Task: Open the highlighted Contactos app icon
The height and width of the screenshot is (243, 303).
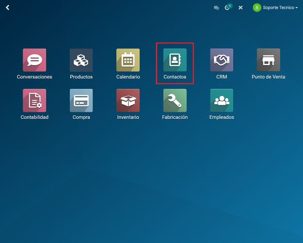Action: (175, 60)
